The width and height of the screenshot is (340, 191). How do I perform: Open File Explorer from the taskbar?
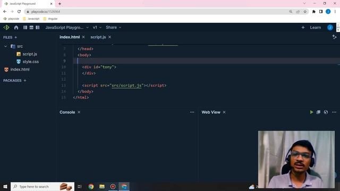[102, 186]
